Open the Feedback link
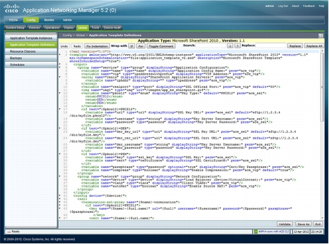 308,6
